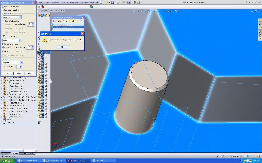Click the Save icon in the toolbar

point(112,2)
